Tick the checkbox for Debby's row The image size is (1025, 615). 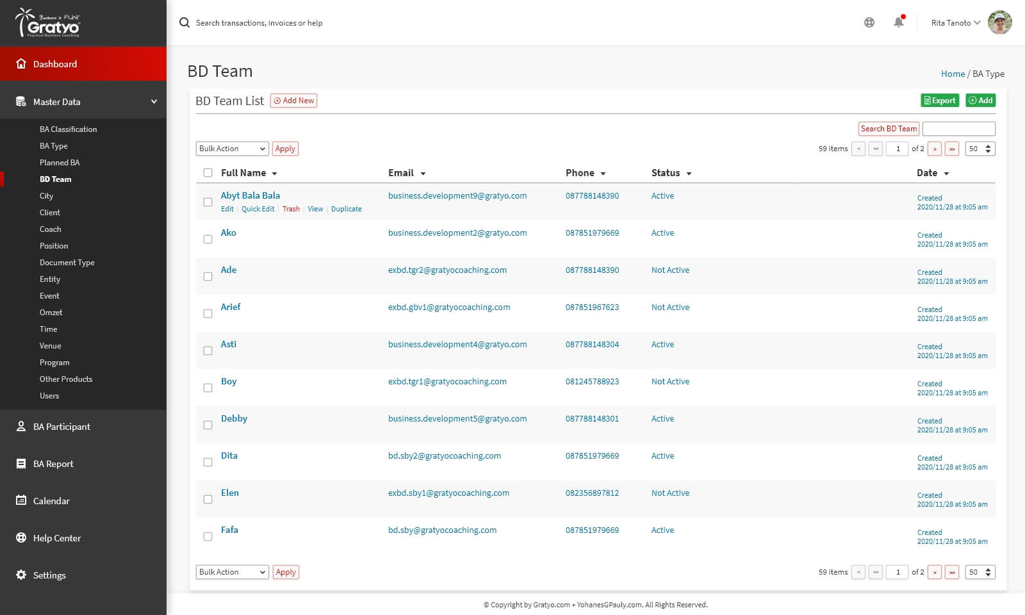click(208, 425)
